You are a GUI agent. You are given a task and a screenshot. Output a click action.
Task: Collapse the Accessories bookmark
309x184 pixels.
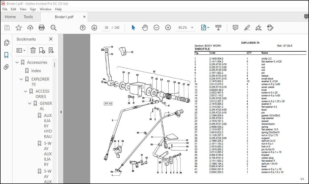[17, 62]
